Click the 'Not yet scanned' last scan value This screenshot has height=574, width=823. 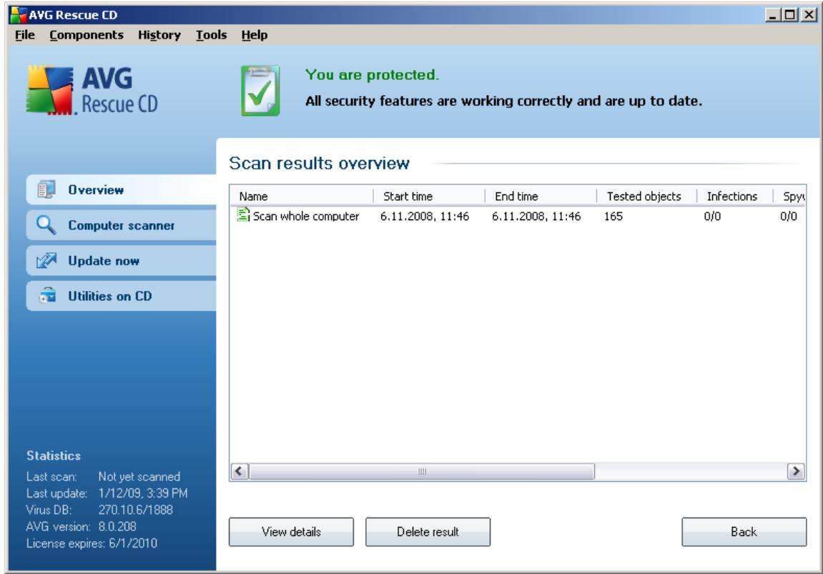coord(139,476)
